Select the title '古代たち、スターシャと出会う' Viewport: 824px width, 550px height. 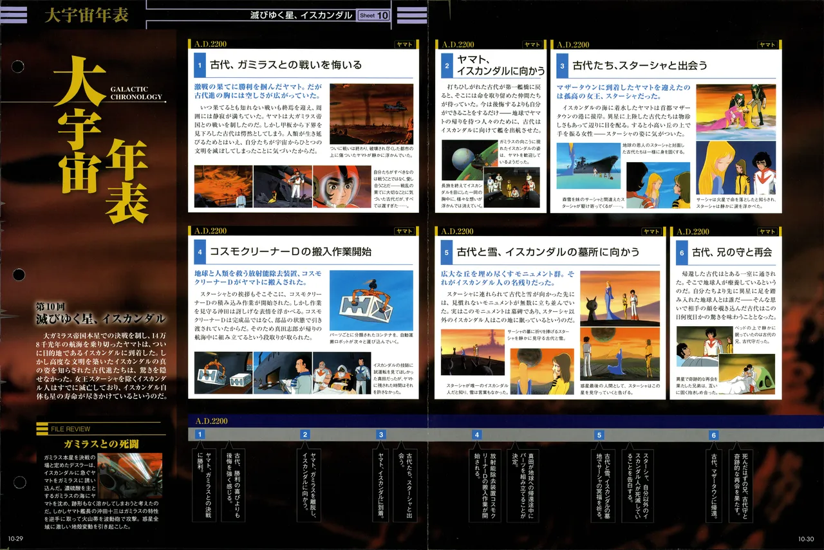click(640, 65)
